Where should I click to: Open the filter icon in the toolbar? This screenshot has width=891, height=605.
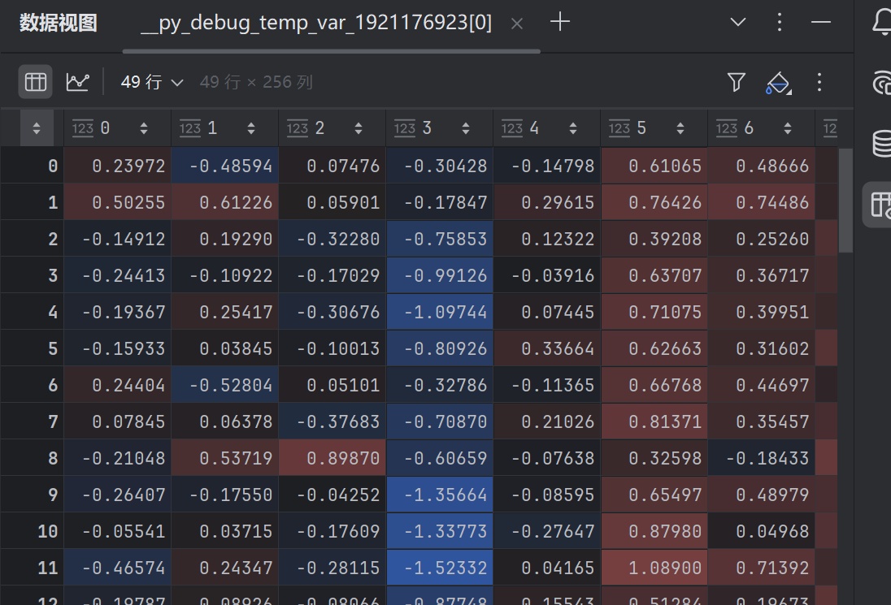736,82
